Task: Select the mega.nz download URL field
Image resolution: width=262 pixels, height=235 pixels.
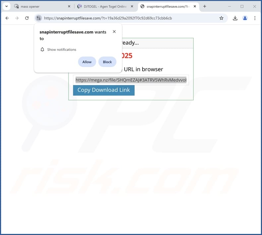Action: (131, 80)
